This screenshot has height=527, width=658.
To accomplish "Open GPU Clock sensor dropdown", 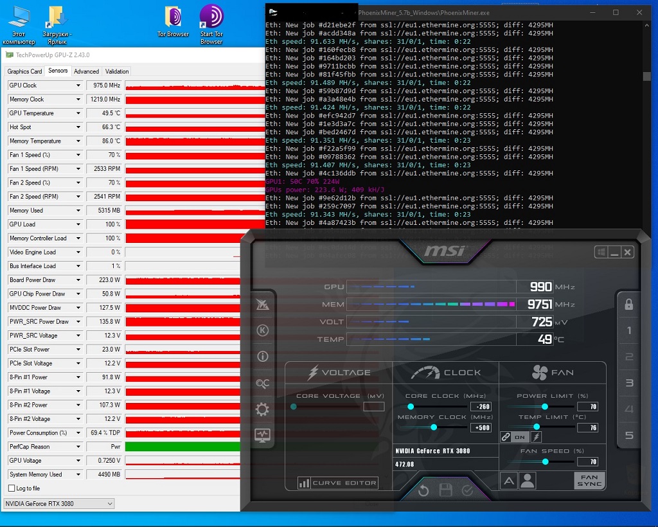I will click(78, 85).
